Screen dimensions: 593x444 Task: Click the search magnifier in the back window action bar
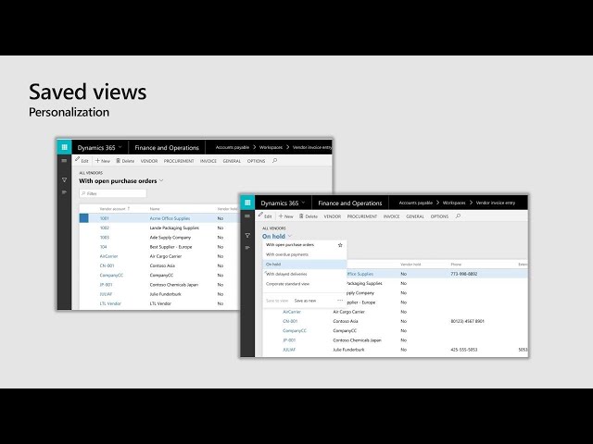click(x=275, y=161)
